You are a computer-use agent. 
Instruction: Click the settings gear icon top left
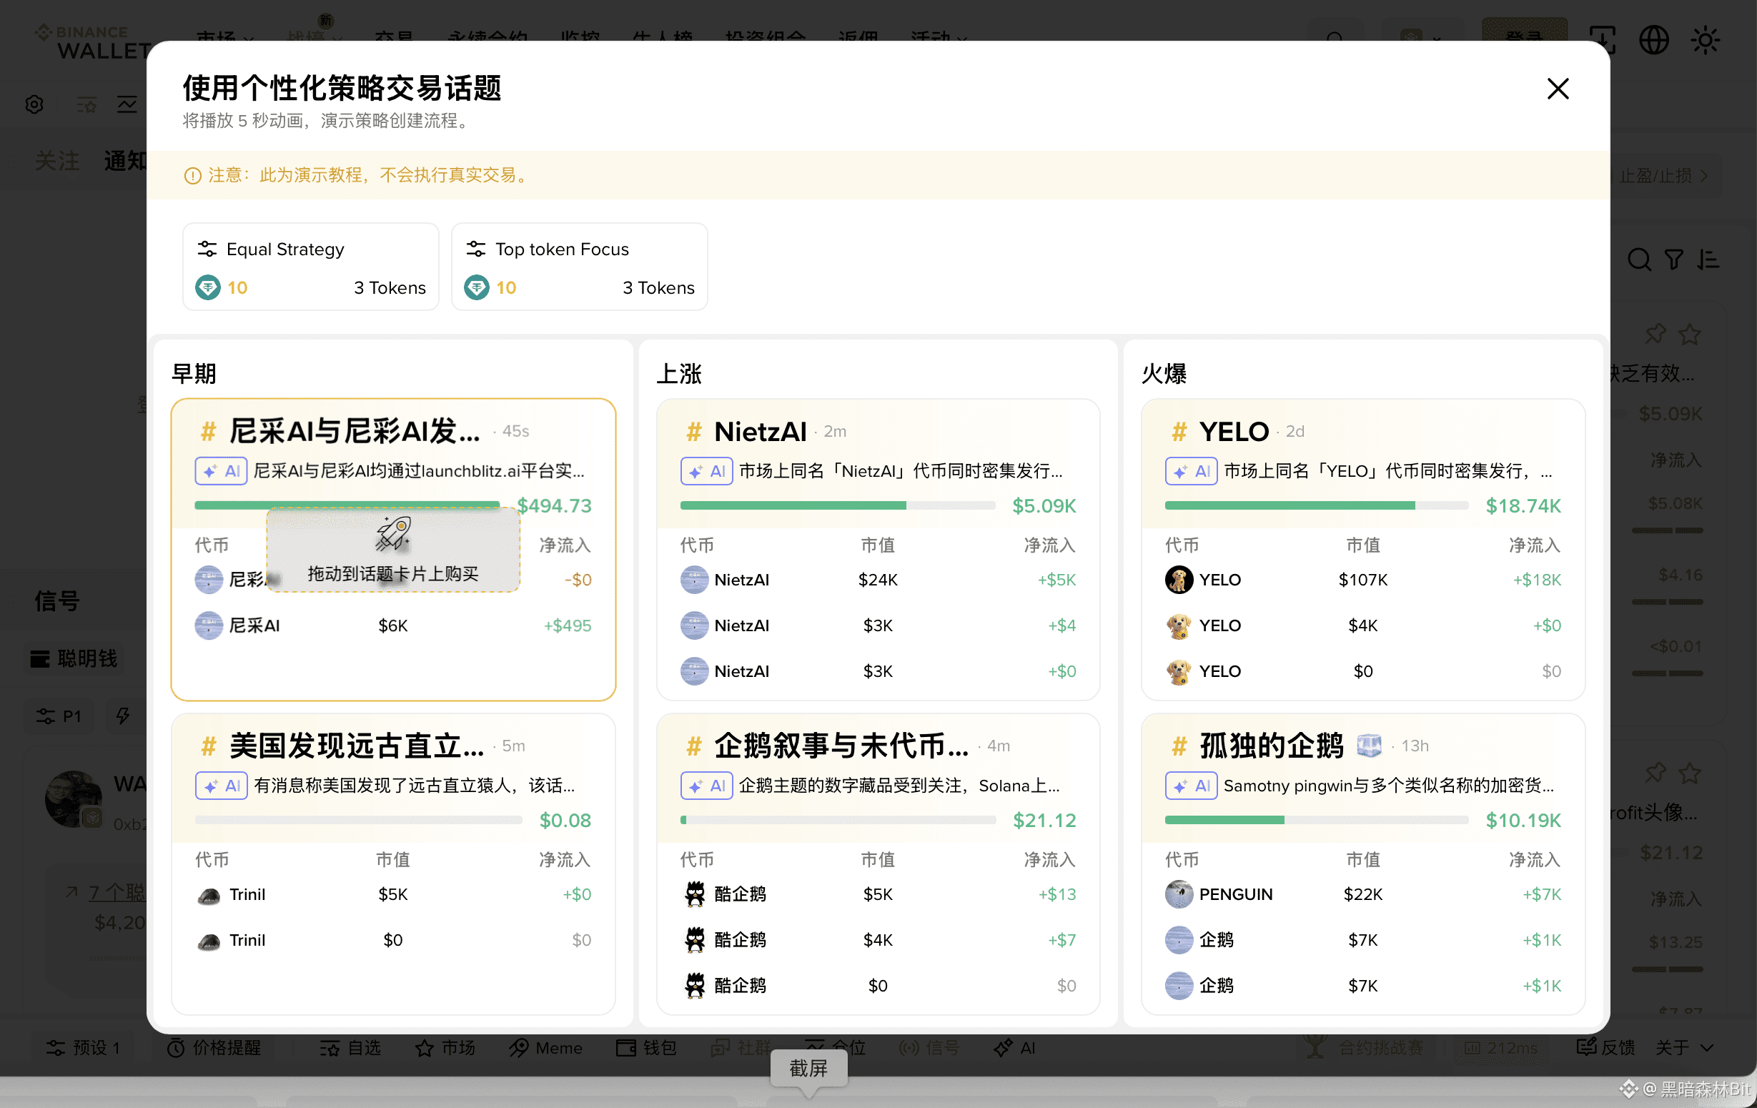(34, 105)
